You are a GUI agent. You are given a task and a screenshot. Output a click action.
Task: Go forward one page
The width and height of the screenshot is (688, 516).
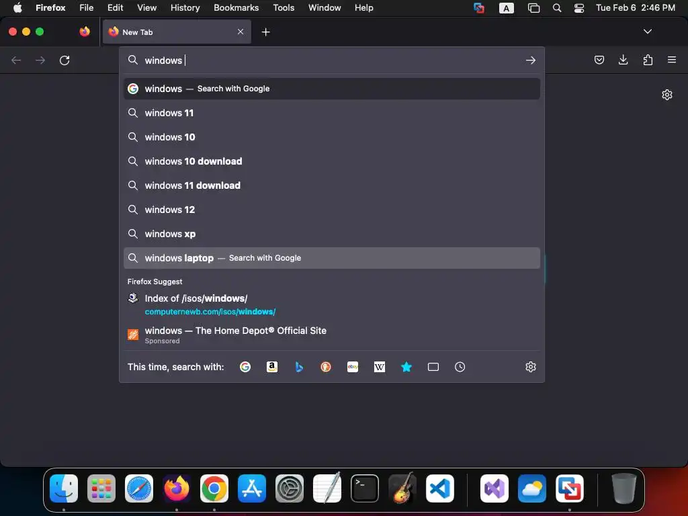tap(40, 60)
